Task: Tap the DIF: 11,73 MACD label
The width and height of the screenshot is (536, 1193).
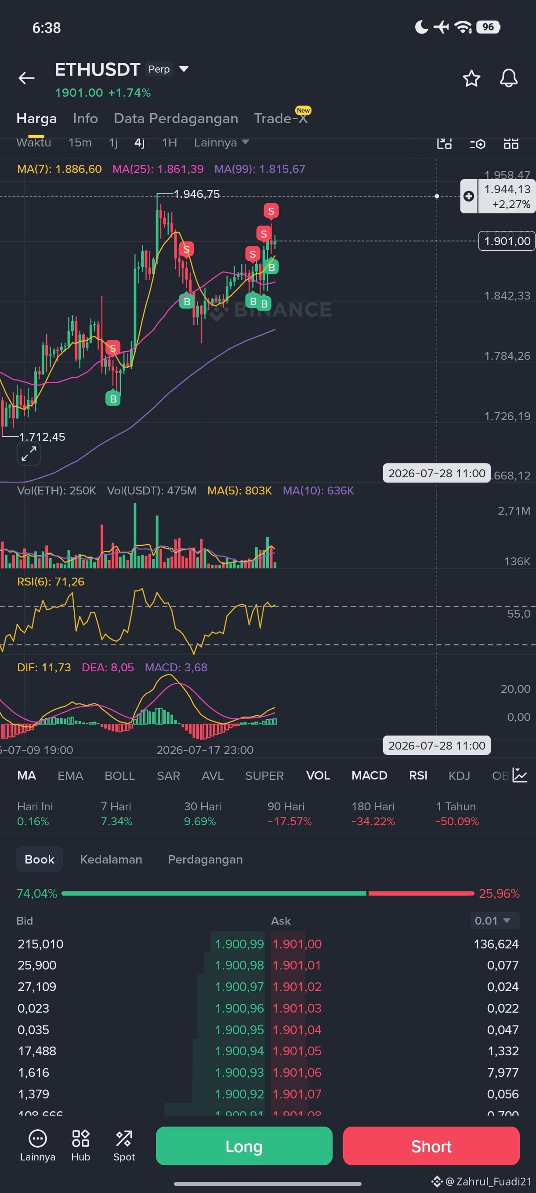Action: click(x=44, y=667)
